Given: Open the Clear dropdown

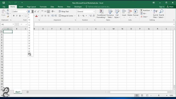Looking at the screenshot, I should click(x=144, y=17).
